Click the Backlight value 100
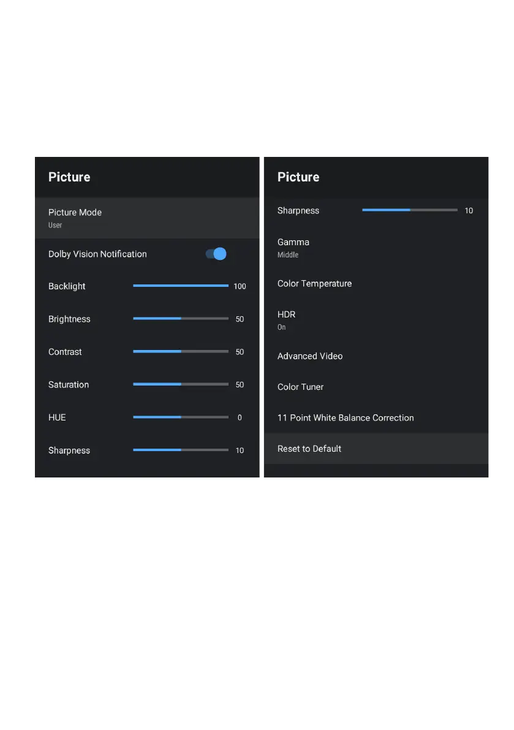The height and width of the screenshot is (730, 514). point(240,286)
